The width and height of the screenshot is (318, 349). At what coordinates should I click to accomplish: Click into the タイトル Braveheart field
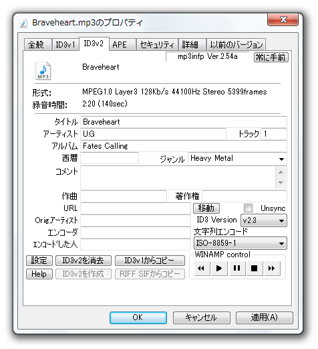click(x=184, y=122)
